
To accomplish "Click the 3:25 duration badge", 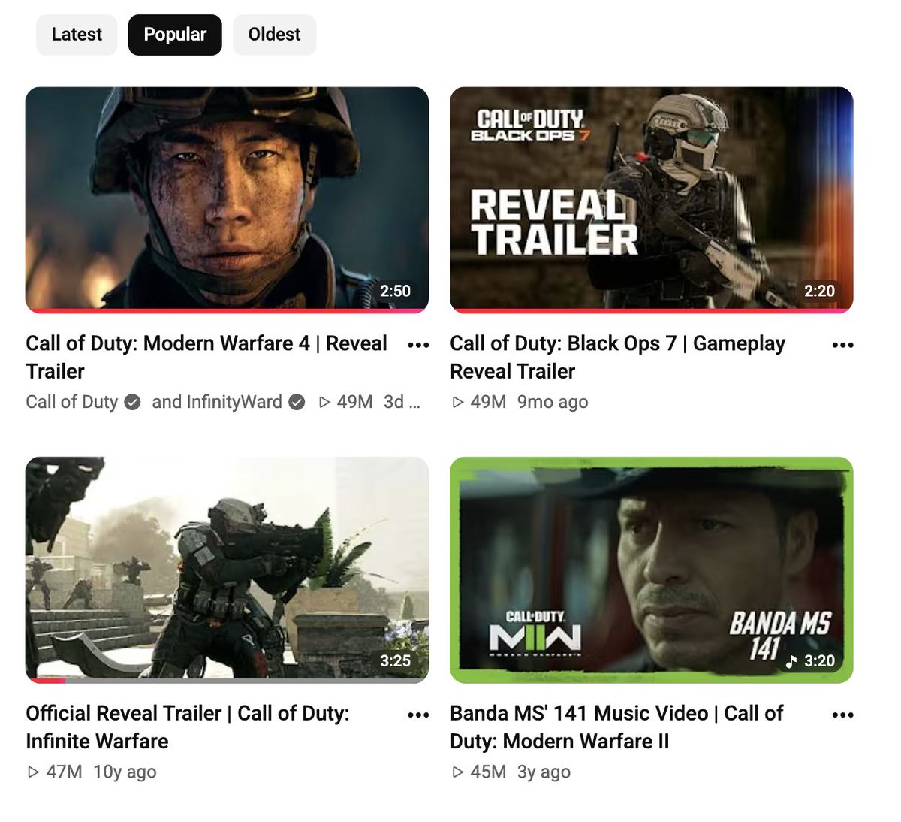I will (x=395, y=661).
